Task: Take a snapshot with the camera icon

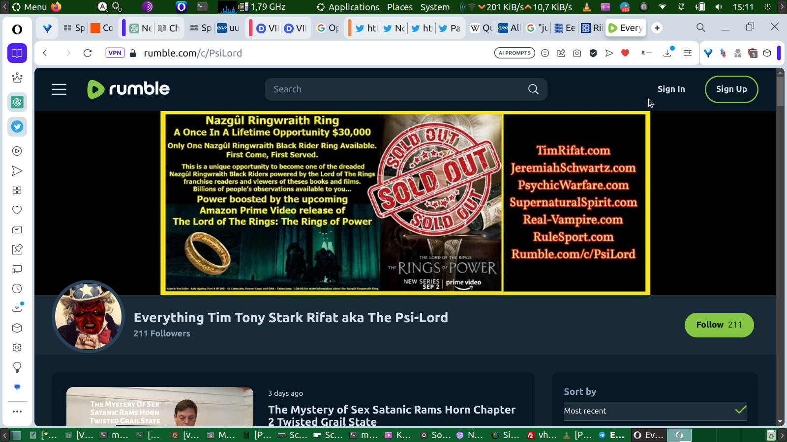Action: 577,53
